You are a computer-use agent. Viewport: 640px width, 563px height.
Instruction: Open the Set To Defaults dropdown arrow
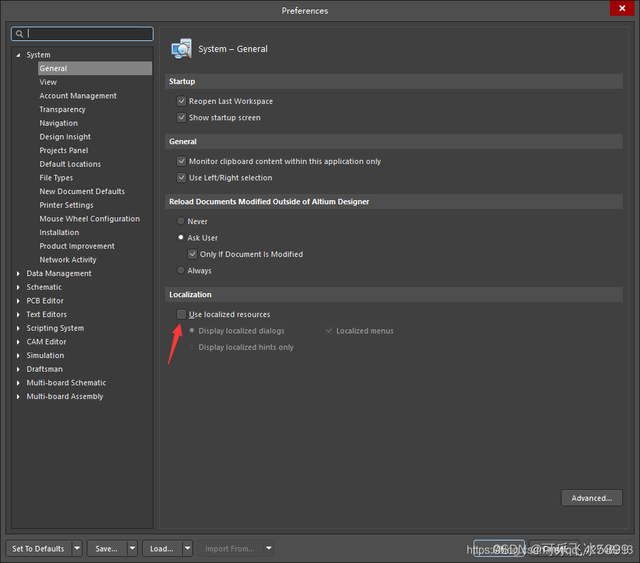[x=77, y=549]
